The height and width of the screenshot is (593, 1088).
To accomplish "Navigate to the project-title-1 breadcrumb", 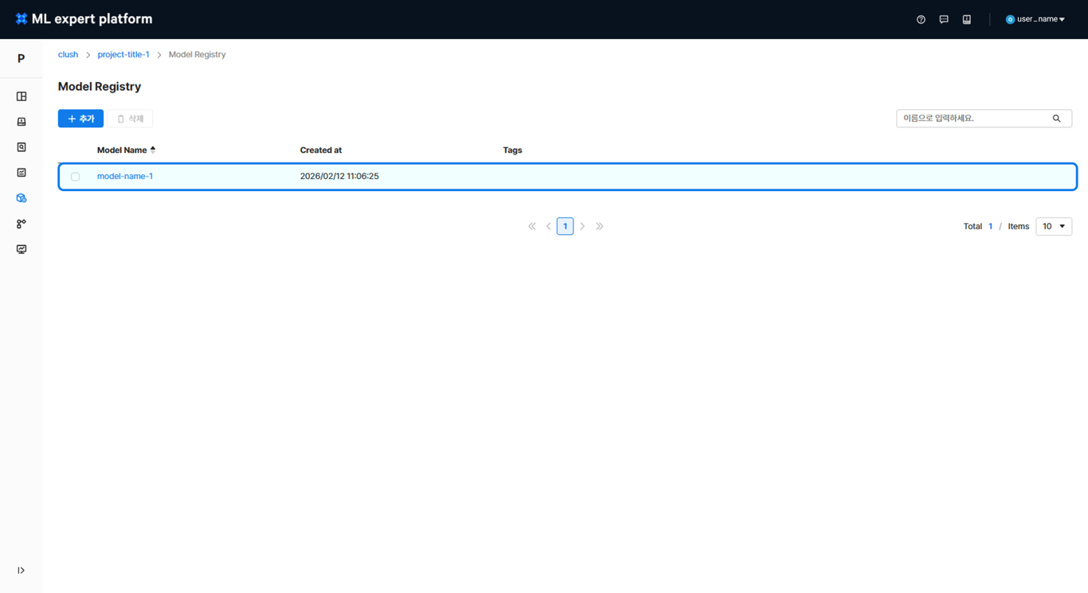I will (x=123, y=54).
